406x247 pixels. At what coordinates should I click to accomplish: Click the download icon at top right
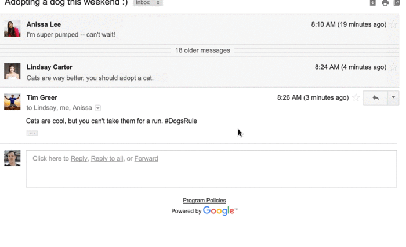click(372, 3)
